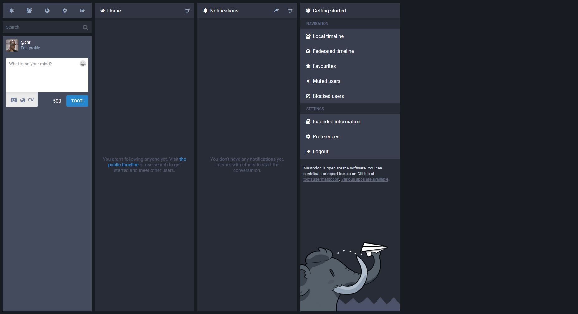Click the Preferences gear icon in list

(308, 136)
